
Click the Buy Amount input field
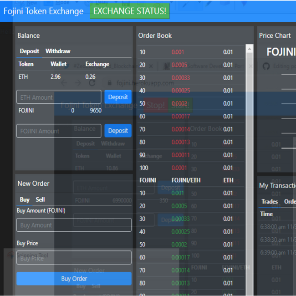pos(74,225)
